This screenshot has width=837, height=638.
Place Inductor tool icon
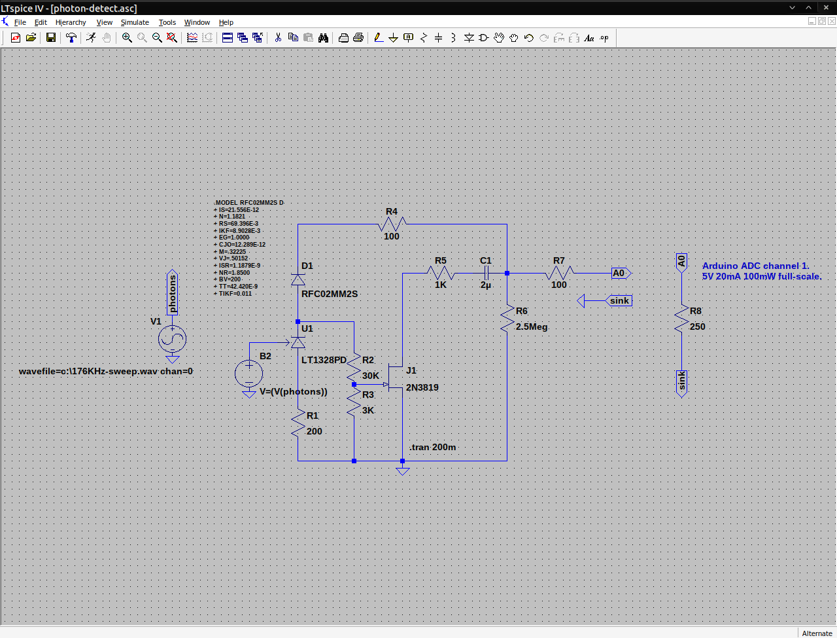point(453,38)
